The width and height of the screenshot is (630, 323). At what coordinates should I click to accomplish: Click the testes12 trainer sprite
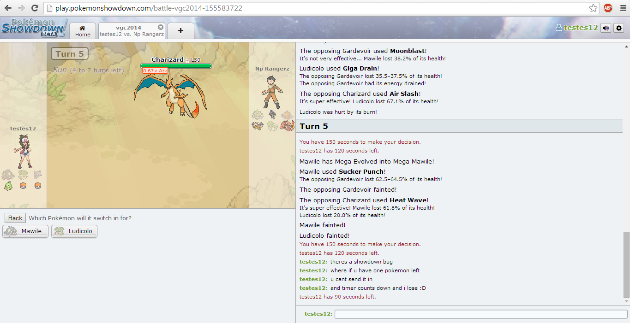[23, 151]
